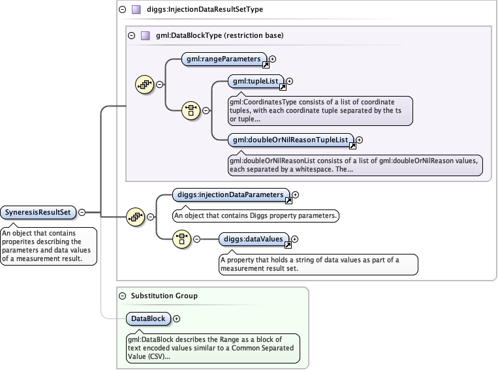The image size is (498, 370).
Task: Collapse the Substitution Group section
Action: [x=122, y=296]
